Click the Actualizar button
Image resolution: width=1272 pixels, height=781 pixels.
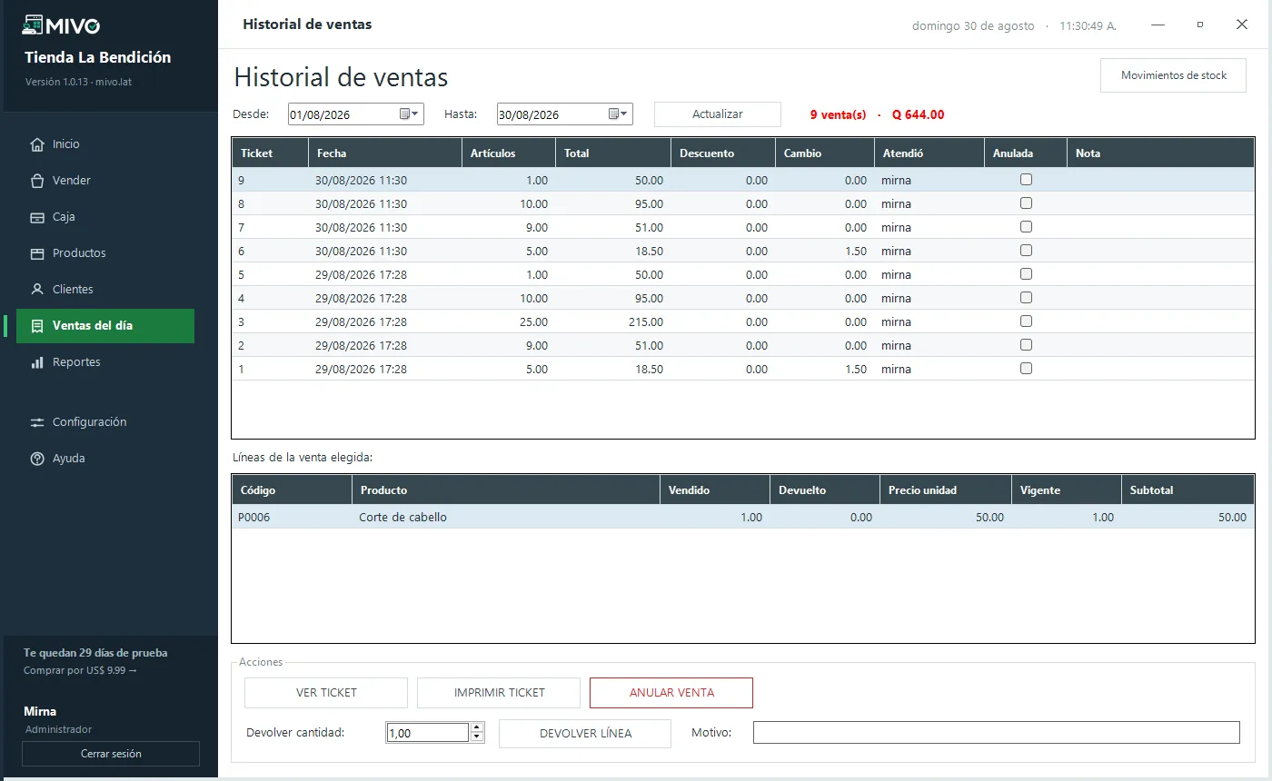coord(718,114)
